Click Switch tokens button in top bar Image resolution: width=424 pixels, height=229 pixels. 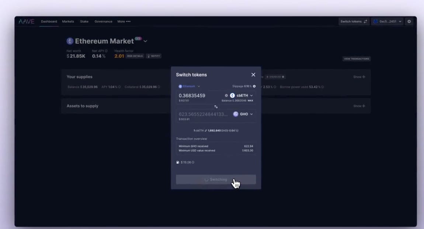coord(354,22)
